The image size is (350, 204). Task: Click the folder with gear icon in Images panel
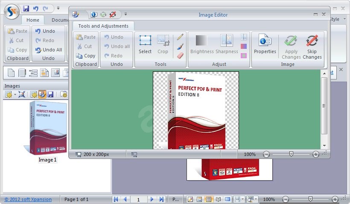point(64,94)
